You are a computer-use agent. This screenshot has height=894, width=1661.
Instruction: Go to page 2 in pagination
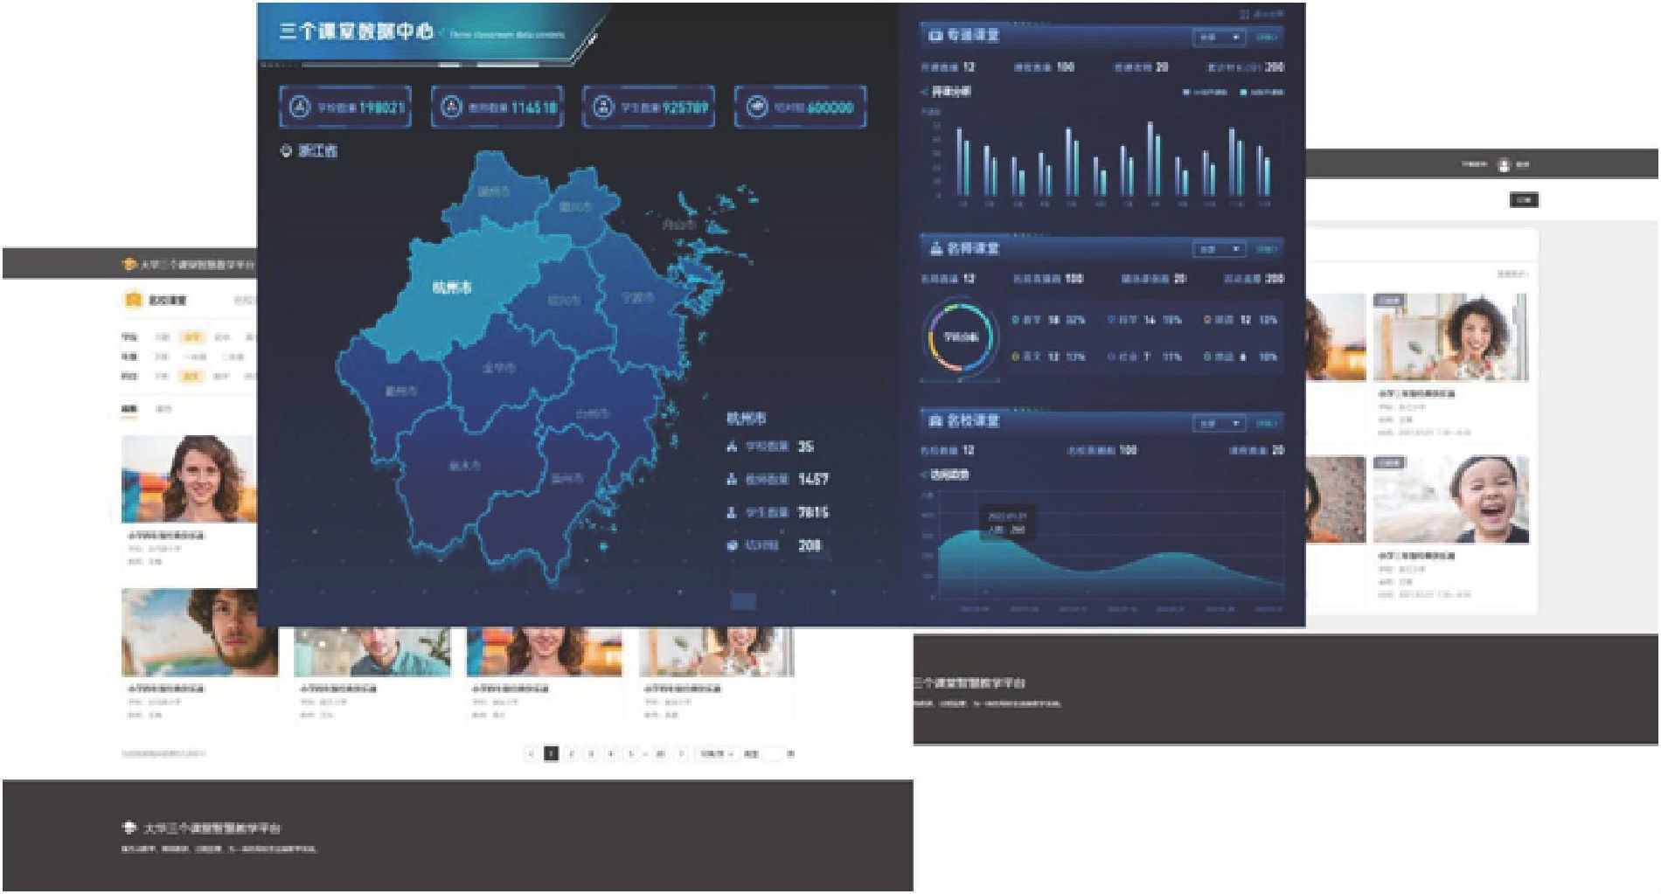click(x=571, y=753)
